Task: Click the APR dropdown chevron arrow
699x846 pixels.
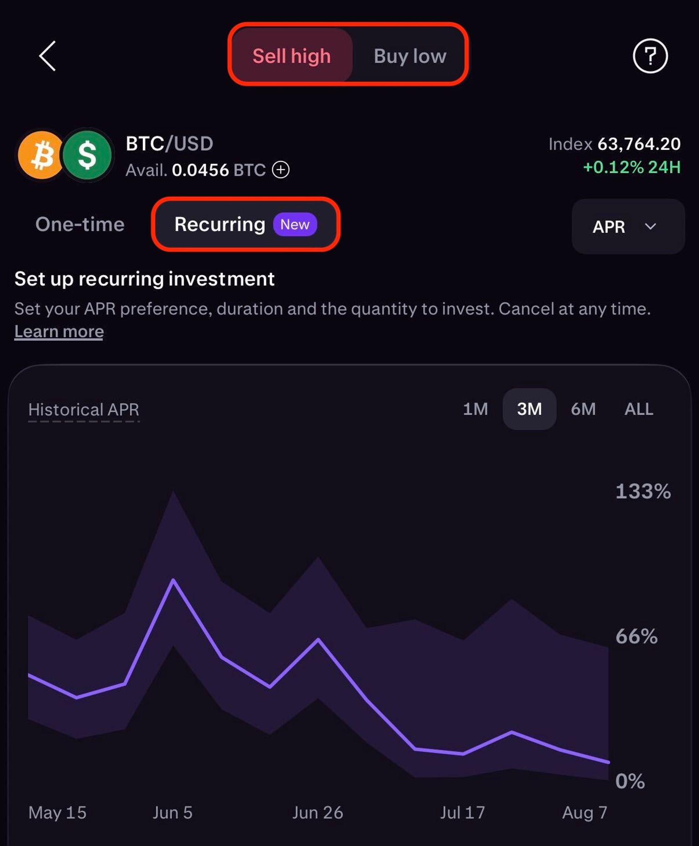Action: click(651, 226)
